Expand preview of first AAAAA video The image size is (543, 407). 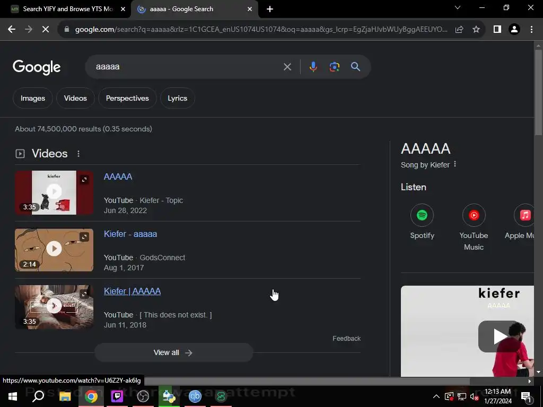coord(84,180)
